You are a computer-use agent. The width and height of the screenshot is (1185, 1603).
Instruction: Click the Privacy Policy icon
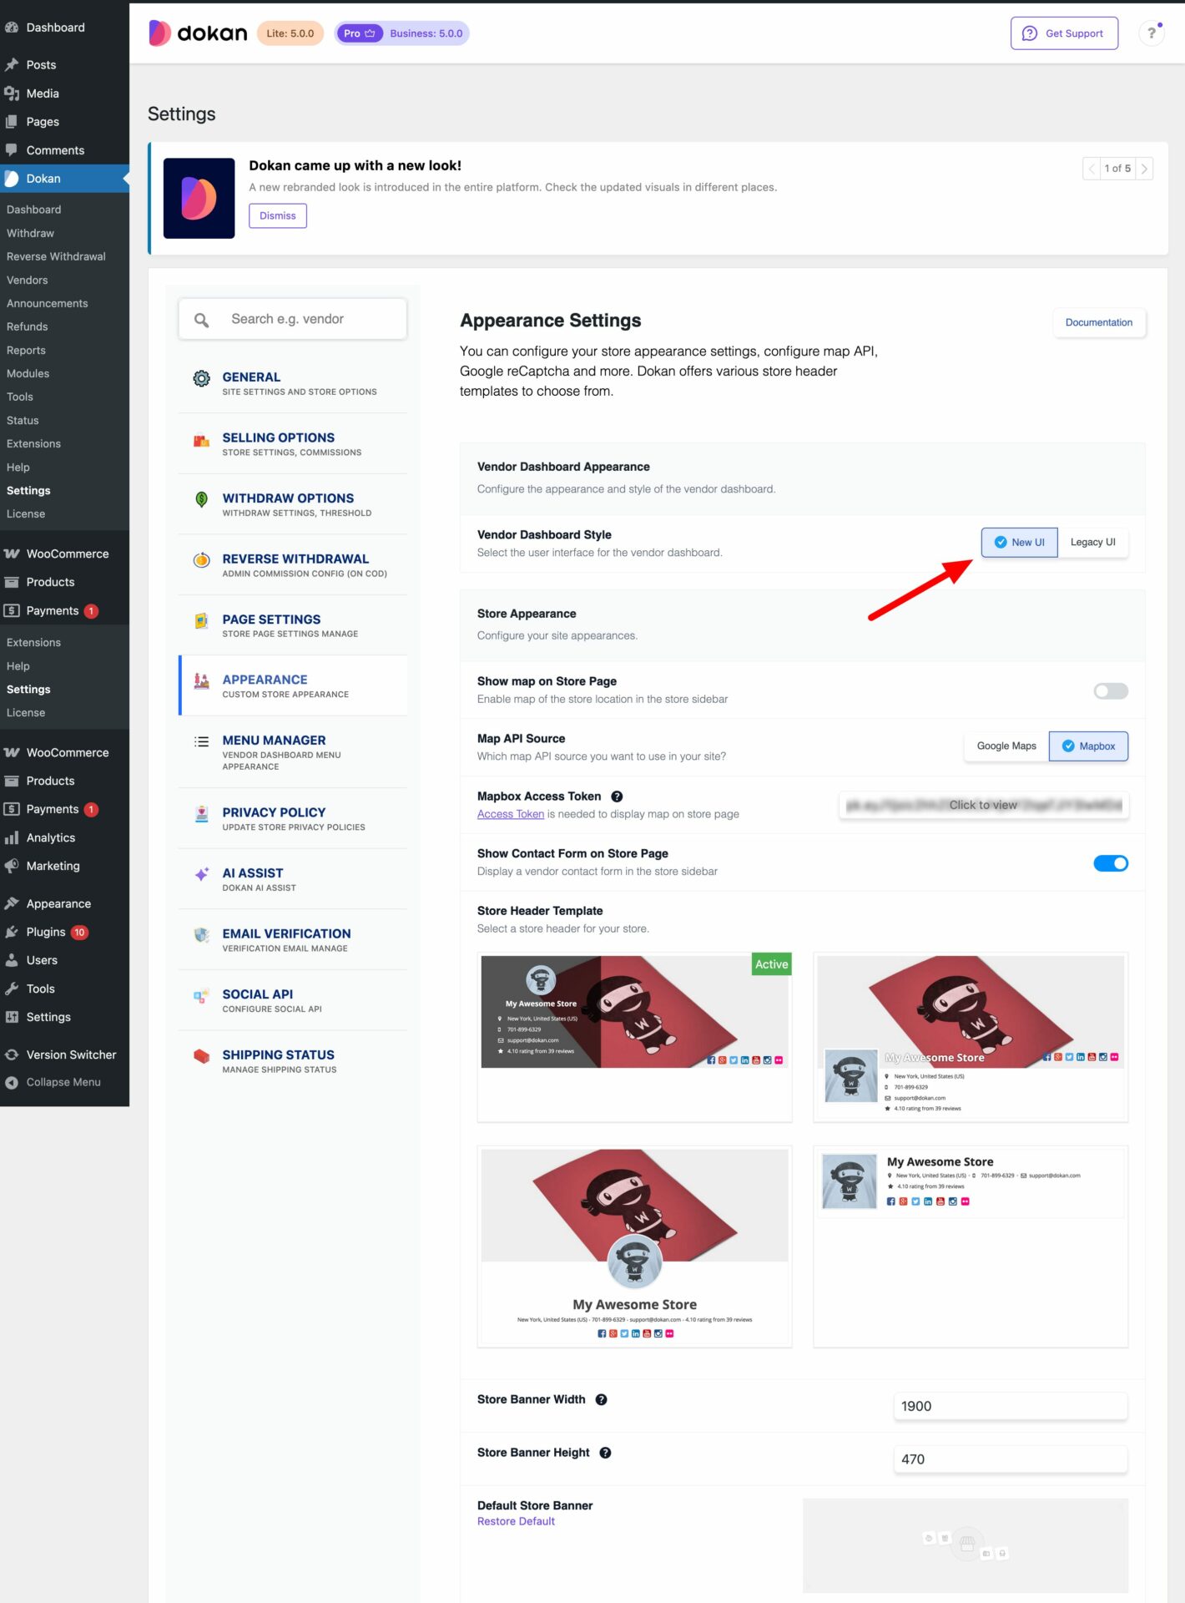pos(201,814)
